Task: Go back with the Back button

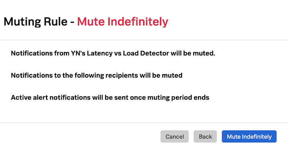Action: (205, 136)
